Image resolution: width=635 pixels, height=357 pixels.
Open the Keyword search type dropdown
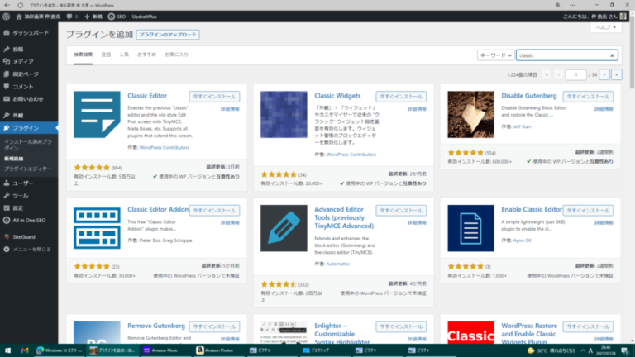496,55
